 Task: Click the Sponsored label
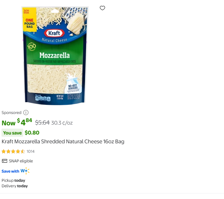click(11, 113)
